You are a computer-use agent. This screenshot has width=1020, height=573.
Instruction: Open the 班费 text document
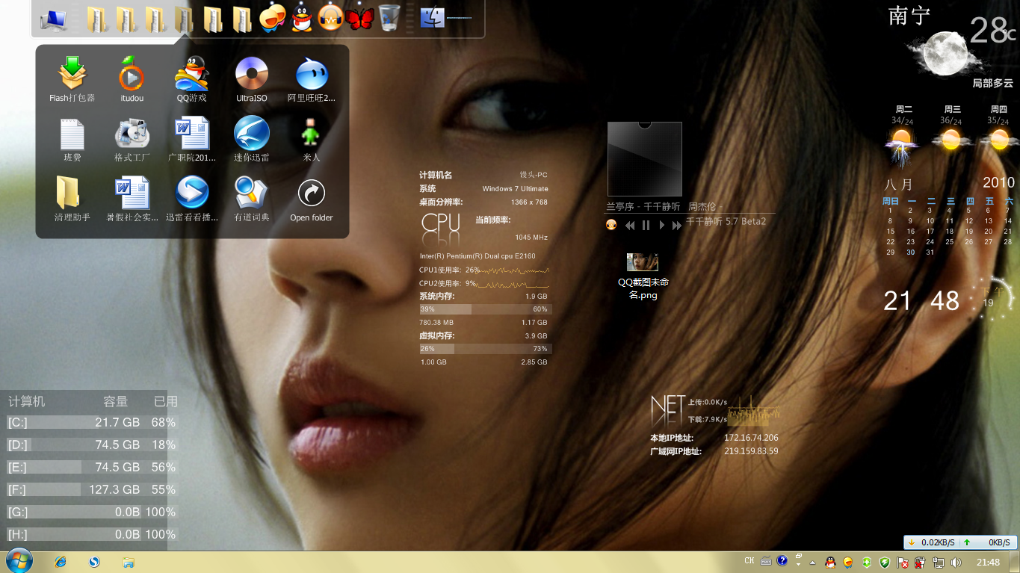coord(72,139)
